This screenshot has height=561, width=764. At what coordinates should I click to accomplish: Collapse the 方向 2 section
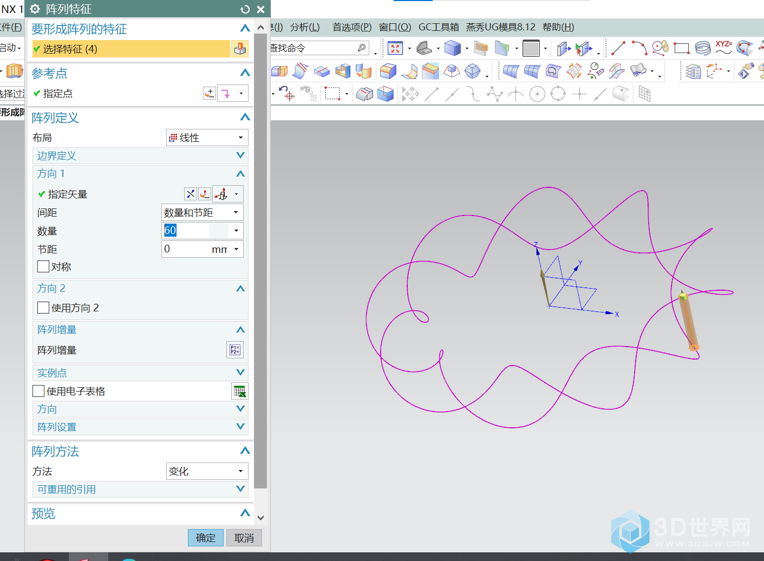(x=240, y=289)
